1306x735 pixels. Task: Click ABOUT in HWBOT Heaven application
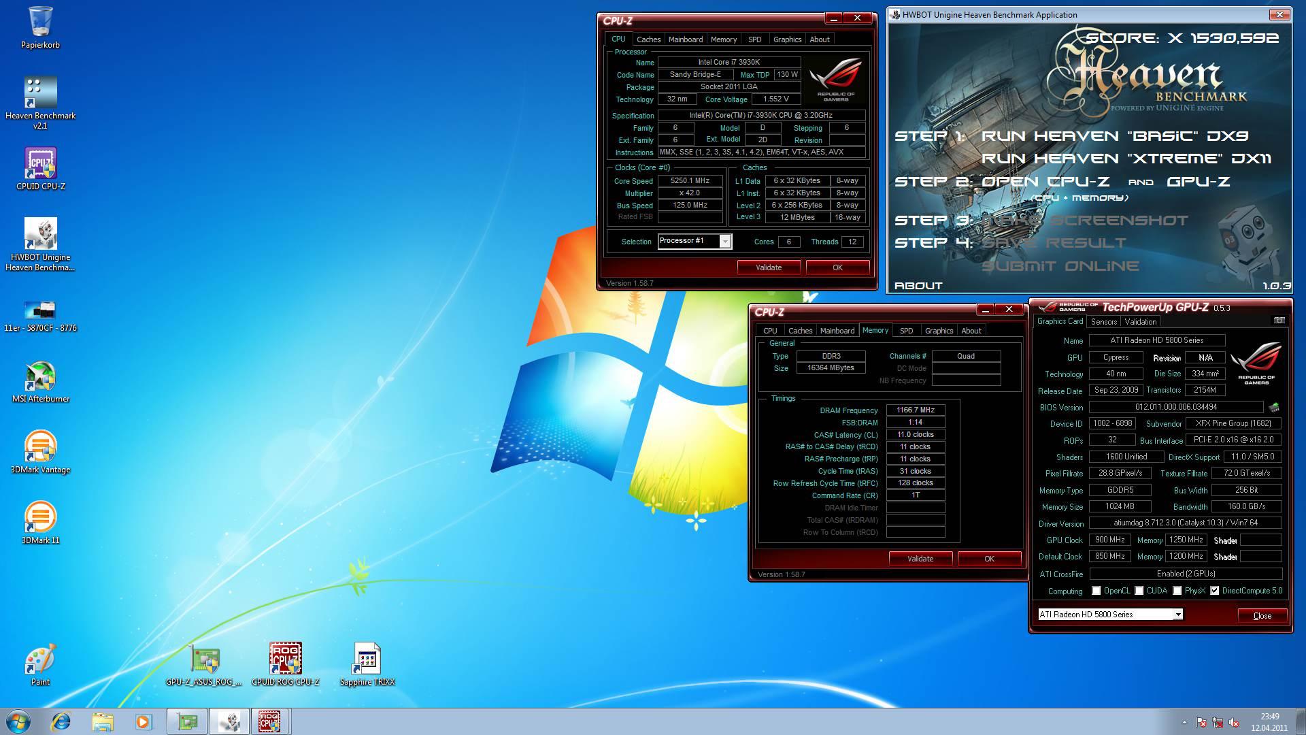pos(918,286)
